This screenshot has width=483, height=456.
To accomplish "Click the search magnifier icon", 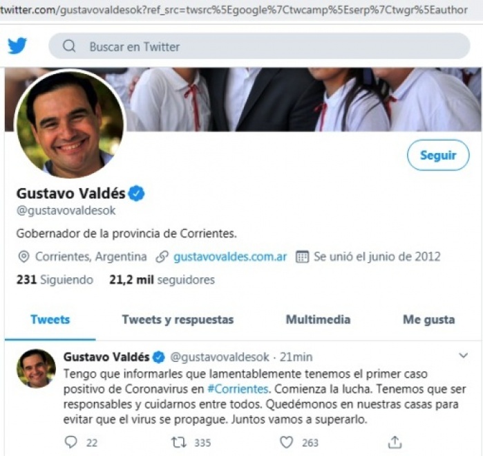I will [69, 46].
